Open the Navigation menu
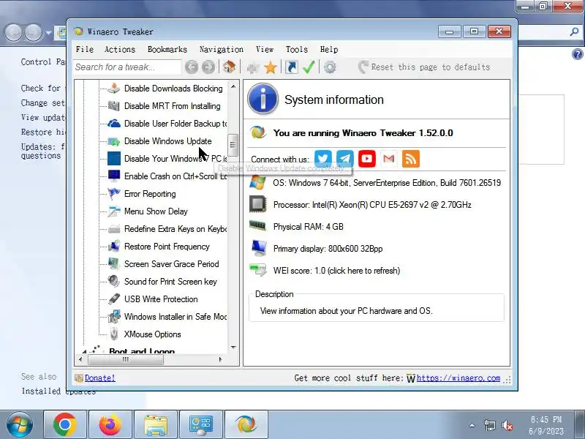The height and width of the screenshot is (439, 585). [x=222, y=49]
